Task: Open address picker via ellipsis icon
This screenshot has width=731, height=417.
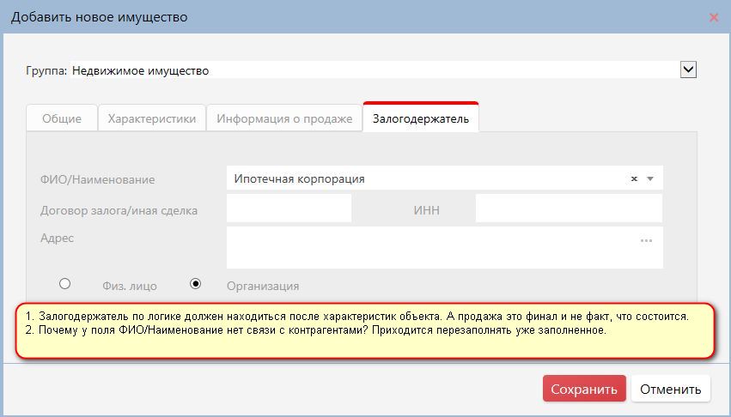Action: (x=646, y=241)
